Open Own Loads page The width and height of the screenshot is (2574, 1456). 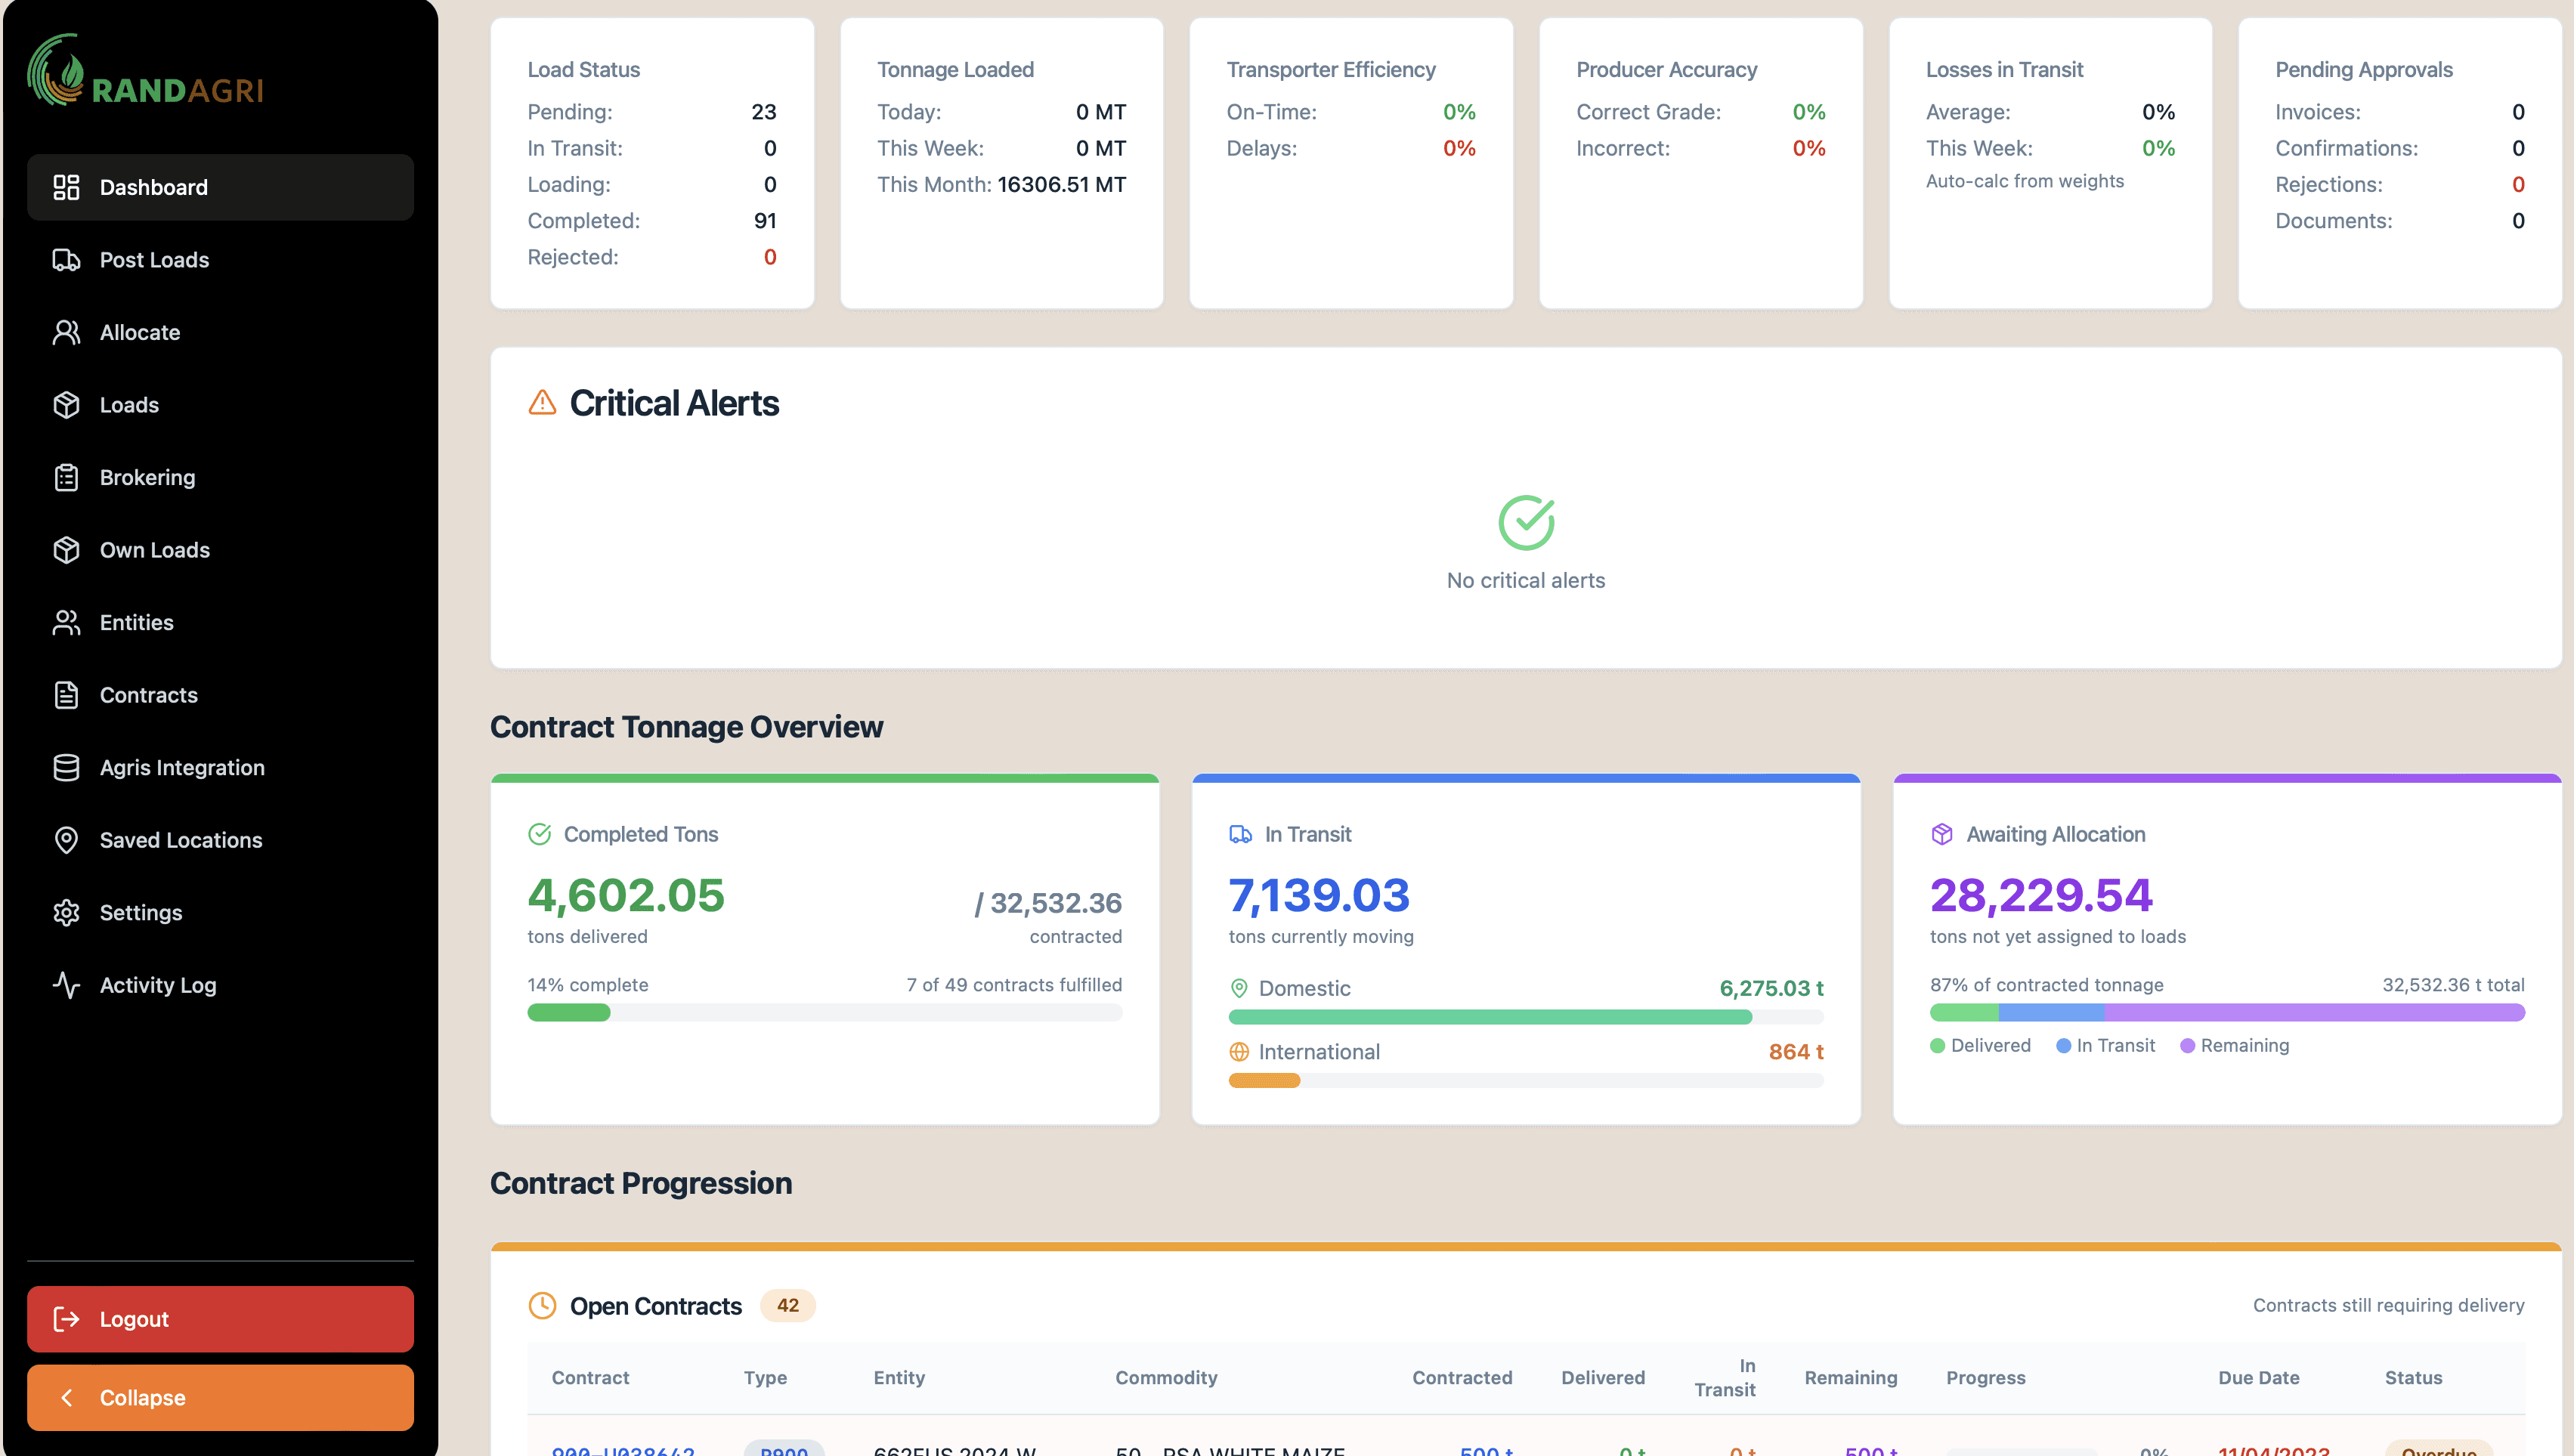154,550
